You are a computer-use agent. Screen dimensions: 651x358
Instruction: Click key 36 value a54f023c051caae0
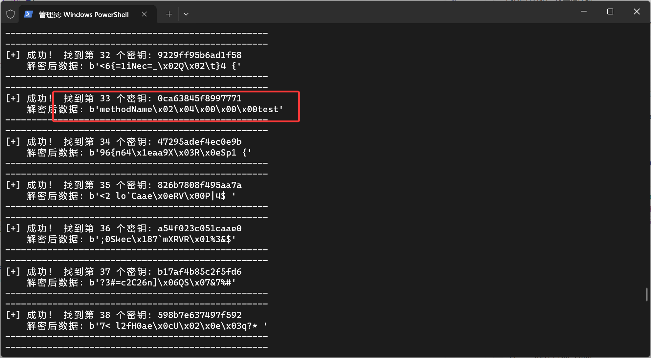[199, 228]
